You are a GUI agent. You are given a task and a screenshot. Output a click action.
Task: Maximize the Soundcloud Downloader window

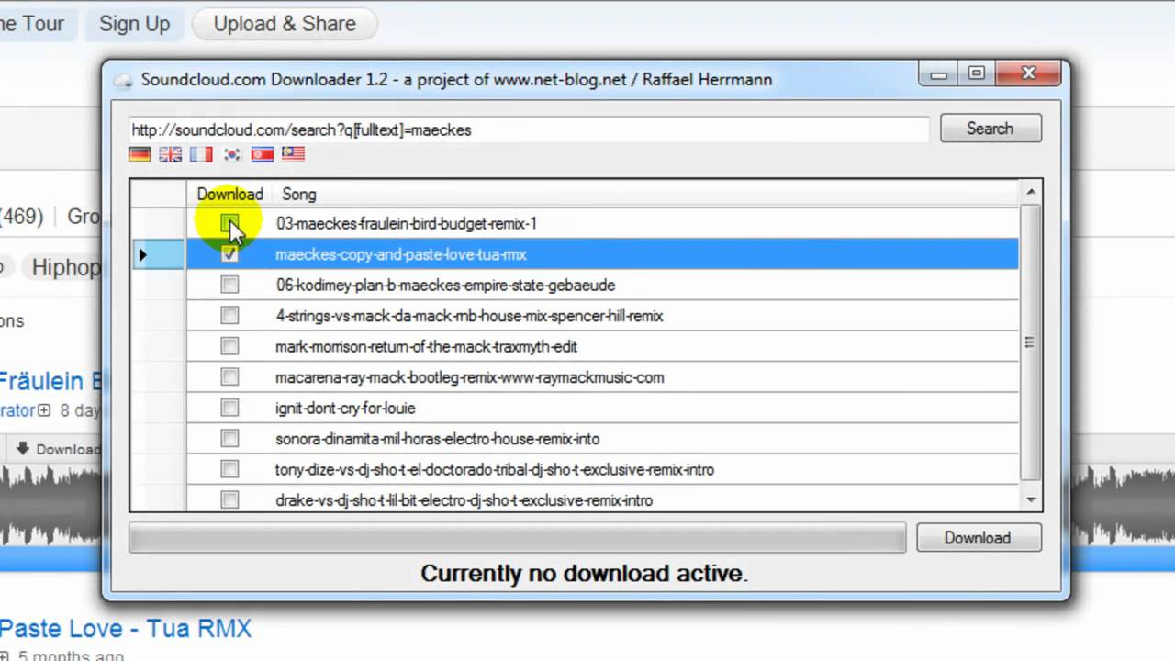tap(976, 74)
